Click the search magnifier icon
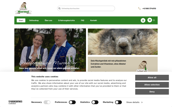 coord(59,8)
